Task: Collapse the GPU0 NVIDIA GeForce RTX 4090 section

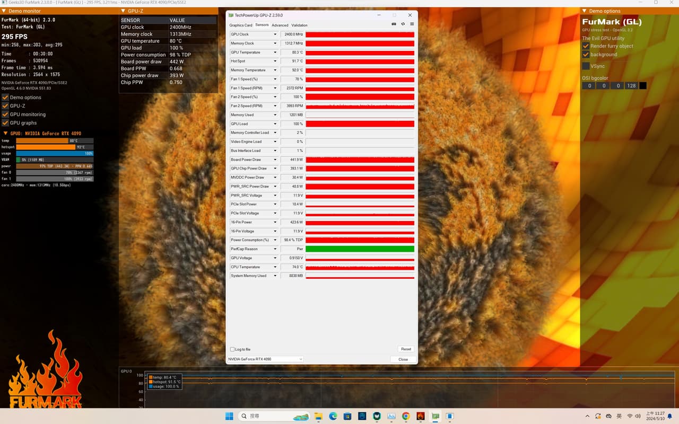Action: (5, 134)
